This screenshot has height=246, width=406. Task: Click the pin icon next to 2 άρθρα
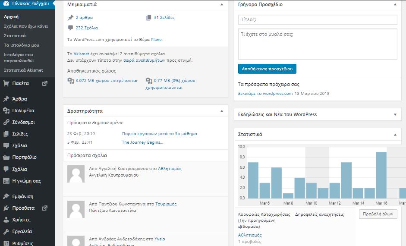tap(70, 18)
